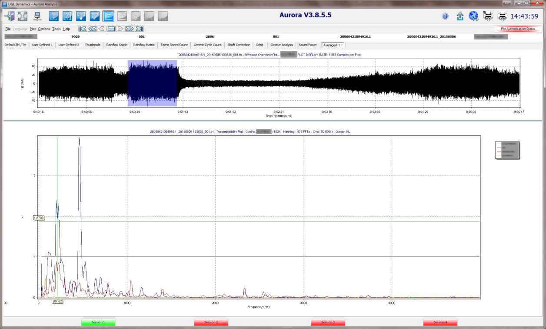Screen dimensions: 546x329
Task: Open the Options menu
Action: tap(44, 29)
